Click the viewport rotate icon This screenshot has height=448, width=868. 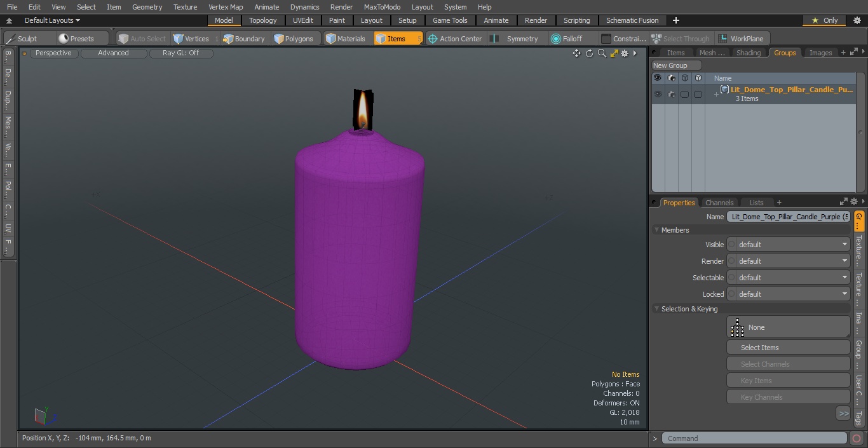(589, 53)
